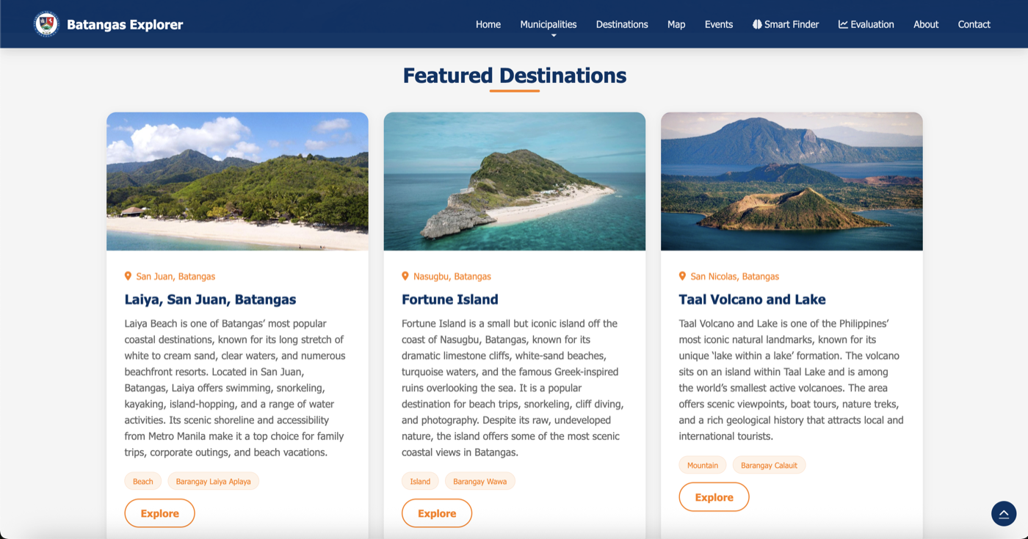This screenshot has height=539, width=1028.
Task: Navigate to the About page
Action: click(x=925, y=23)
